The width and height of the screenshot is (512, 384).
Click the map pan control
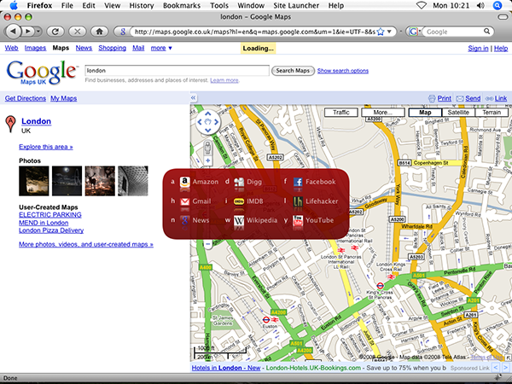point(207,122)
